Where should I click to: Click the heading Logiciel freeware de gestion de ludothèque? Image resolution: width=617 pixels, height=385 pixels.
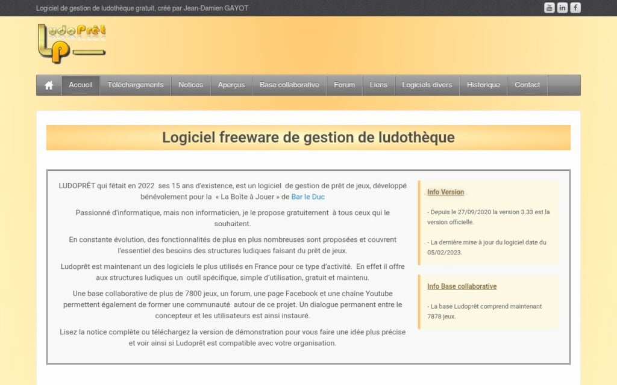(x=308, y=138)
